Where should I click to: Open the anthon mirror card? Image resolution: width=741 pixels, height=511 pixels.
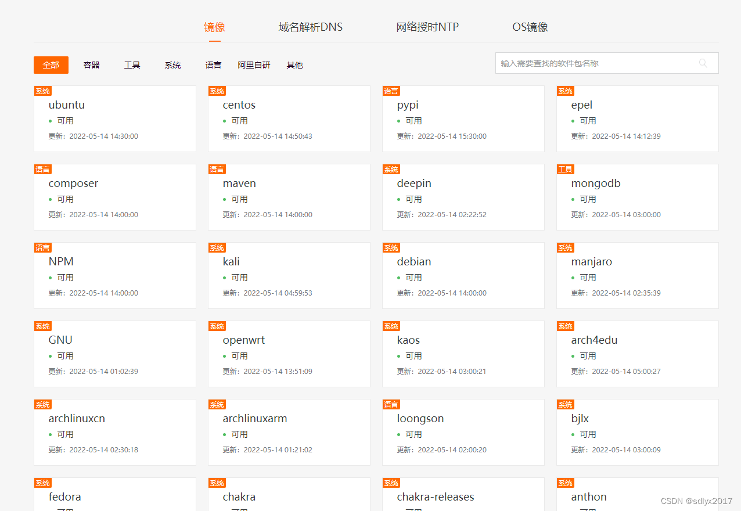(638, 494)
